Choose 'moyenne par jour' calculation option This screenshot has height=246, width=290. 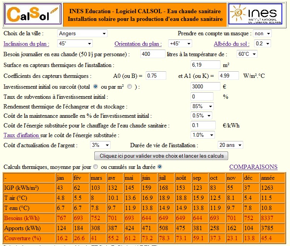point(95,167)
